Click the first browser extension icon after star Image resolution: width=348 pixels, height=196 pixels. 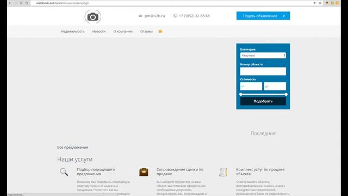327,3
